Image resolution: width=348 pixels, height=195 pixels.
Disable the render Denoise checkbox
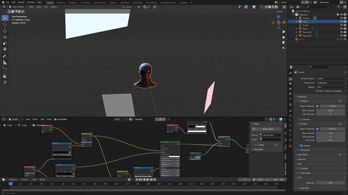point(301,146)
